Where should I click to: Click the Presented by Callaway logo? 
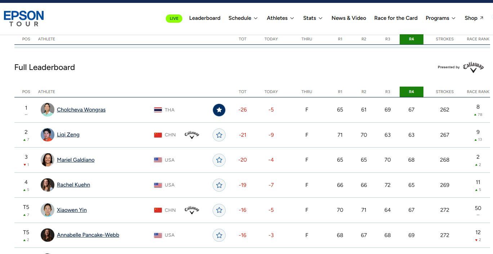point(473,67)
